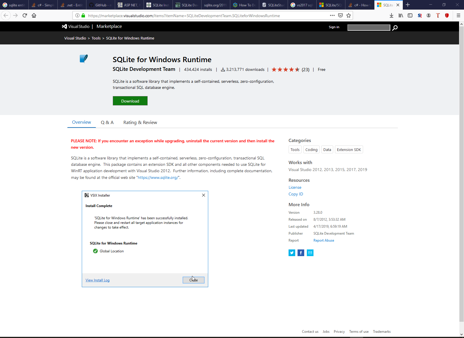
Task: Click the star rating with 23 reviews
Action: click(290, 70)
